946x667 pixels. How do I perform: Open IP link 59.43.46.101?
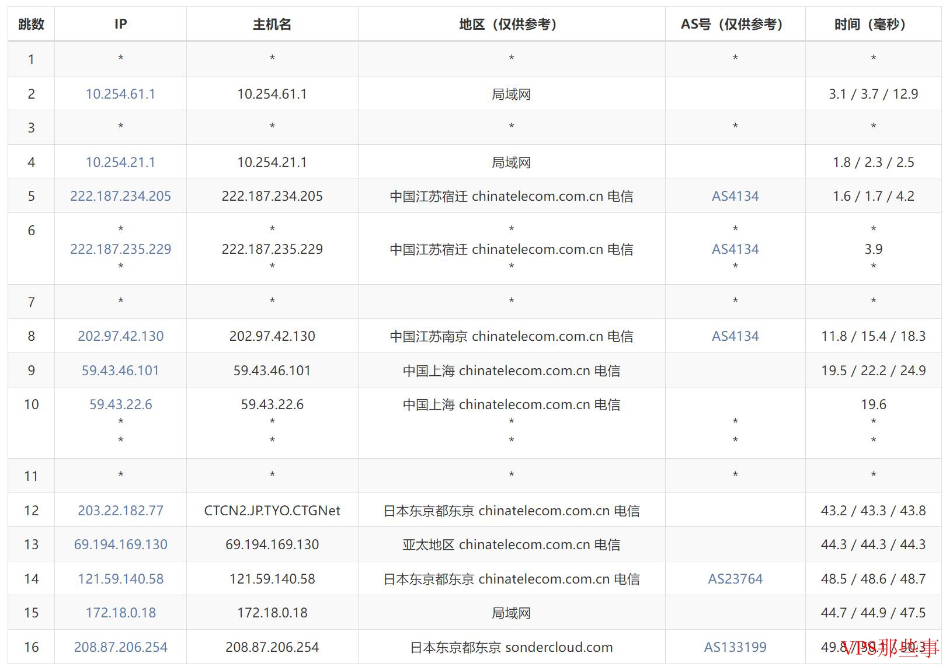(x=120, y=371)
